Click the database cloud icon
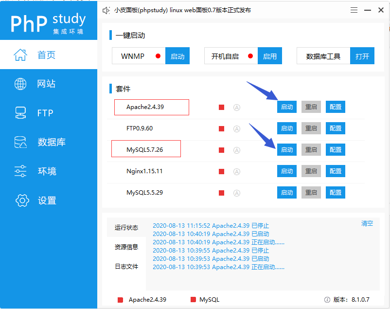The width and height of the screenshot is (390, 309). coord(20,142)
